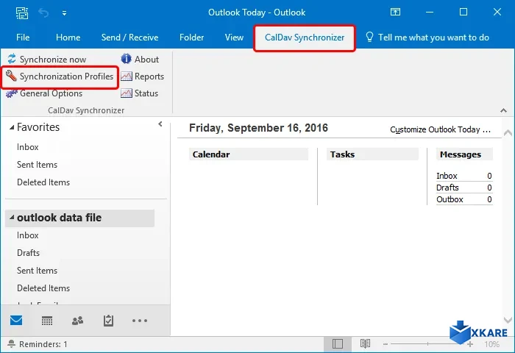Open Drafts under outlook data file
This screenshot has height=353, width=515.
pyautogui.click(x=28, y=253)
